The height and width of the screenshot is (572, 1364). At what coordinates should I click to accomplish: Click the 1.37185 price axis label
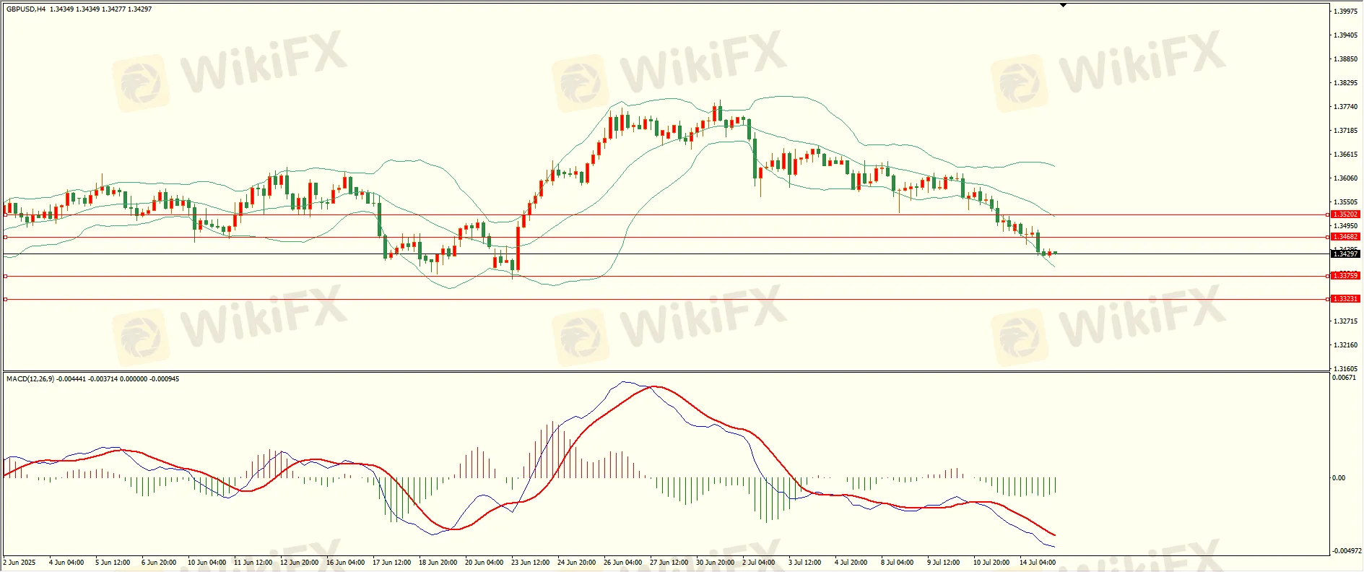tap(1345, 131)
